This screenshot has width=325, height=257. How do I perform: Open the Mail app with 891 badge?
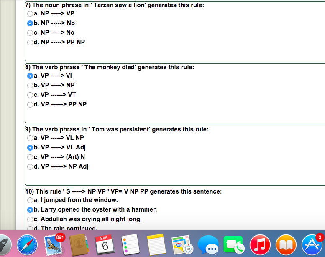coord(53,244)
